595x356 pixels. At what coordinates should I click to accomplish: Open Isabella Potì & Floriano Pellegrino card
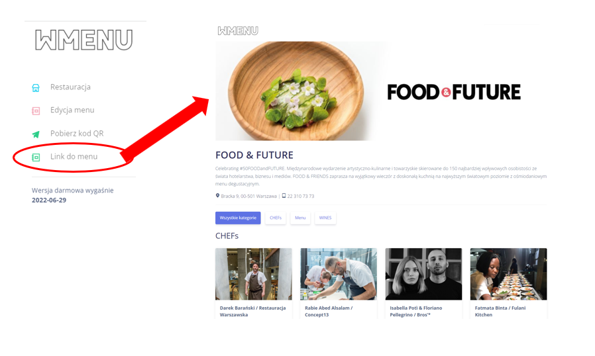tap(423, 283)
